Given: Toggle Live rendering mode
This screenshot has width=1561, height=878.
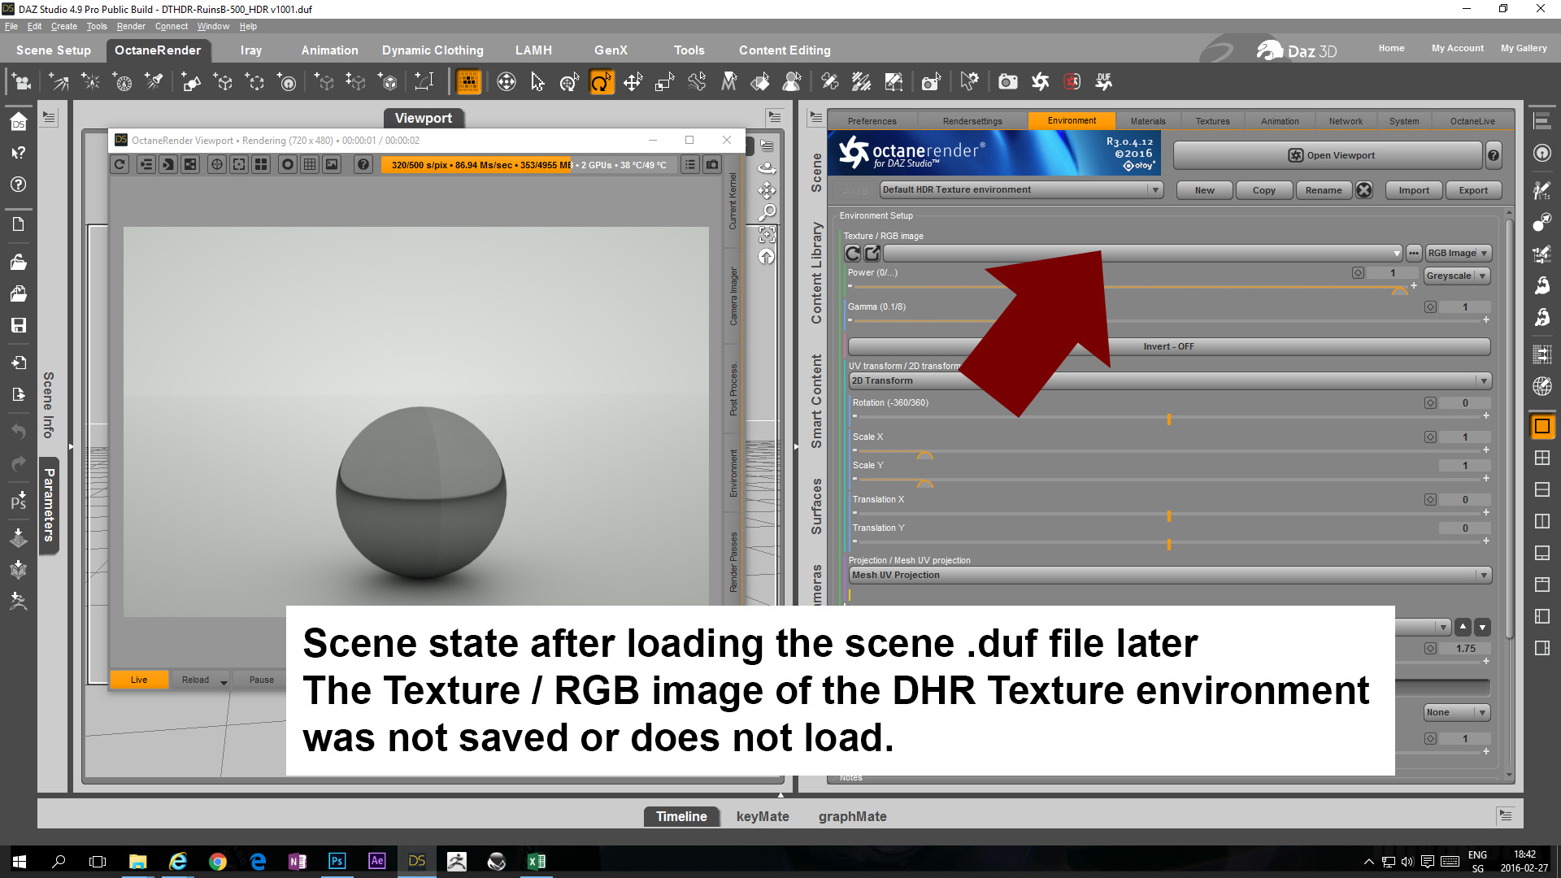Looking at the screenshot, I should 139,680.
